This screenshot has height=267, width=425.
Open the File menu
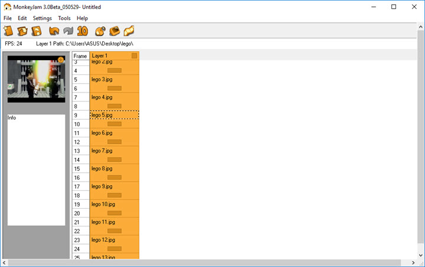pyautogui.click(x=8, y=18)
